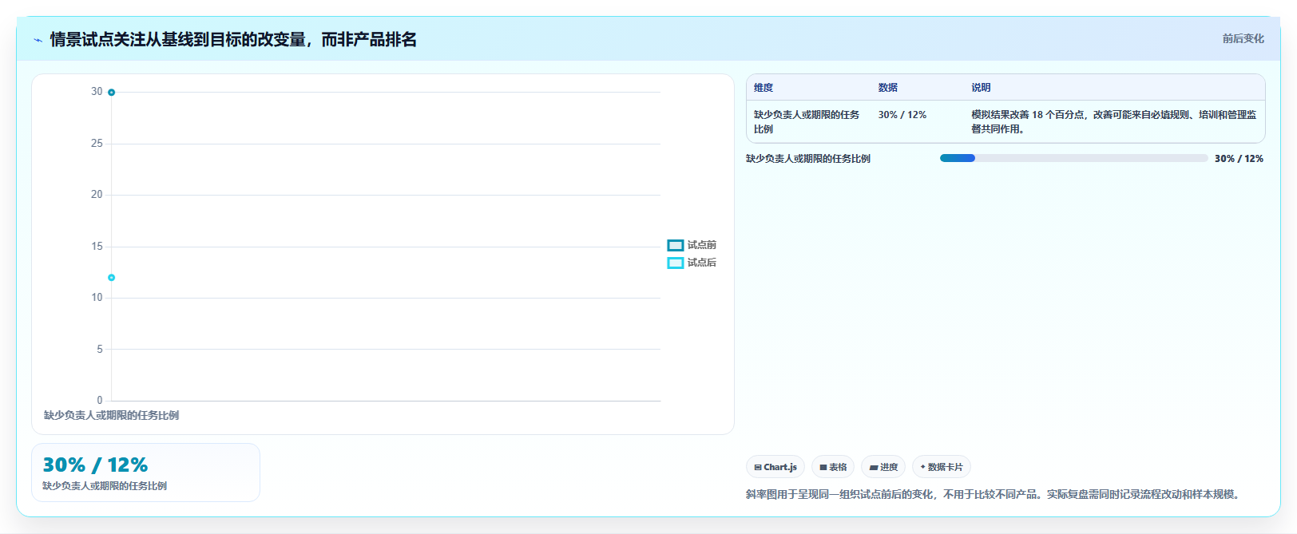Click the large 30% / 12% stat card value
1297x534 pixels.
click(95, 465)
